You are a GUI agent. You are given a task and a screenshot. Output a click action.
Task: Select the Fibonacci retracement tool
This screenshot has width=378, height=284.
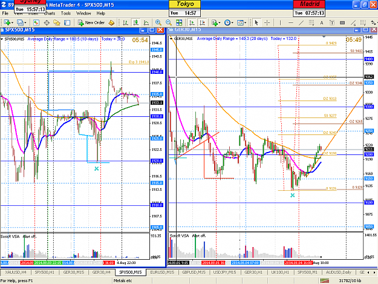coord(311,22)
